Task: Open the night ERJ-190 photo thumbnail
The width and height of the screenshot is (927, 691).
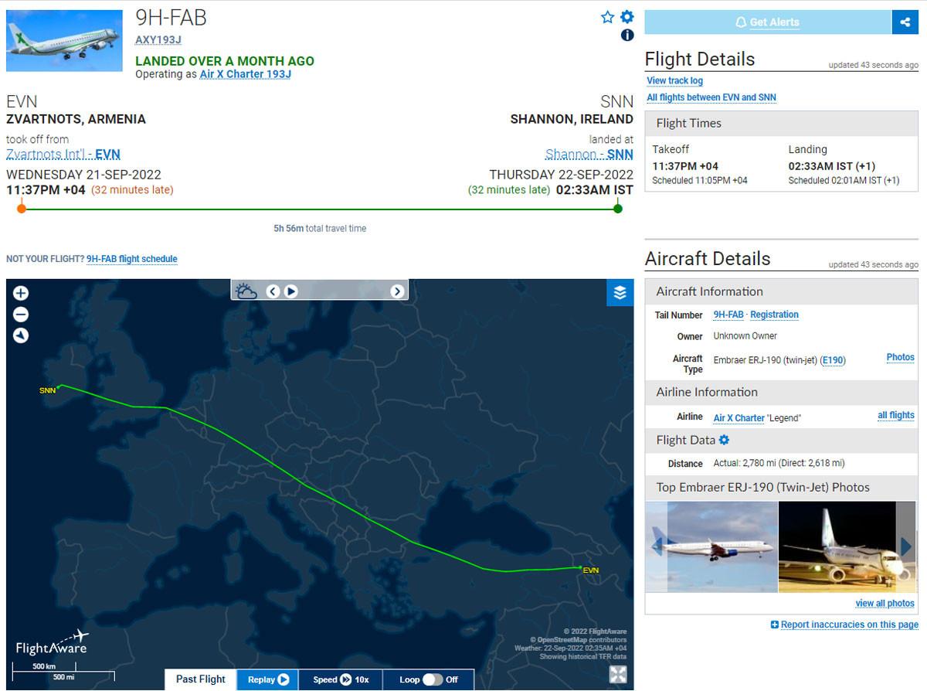Action: pyautogui.click(x=837, y=547)
